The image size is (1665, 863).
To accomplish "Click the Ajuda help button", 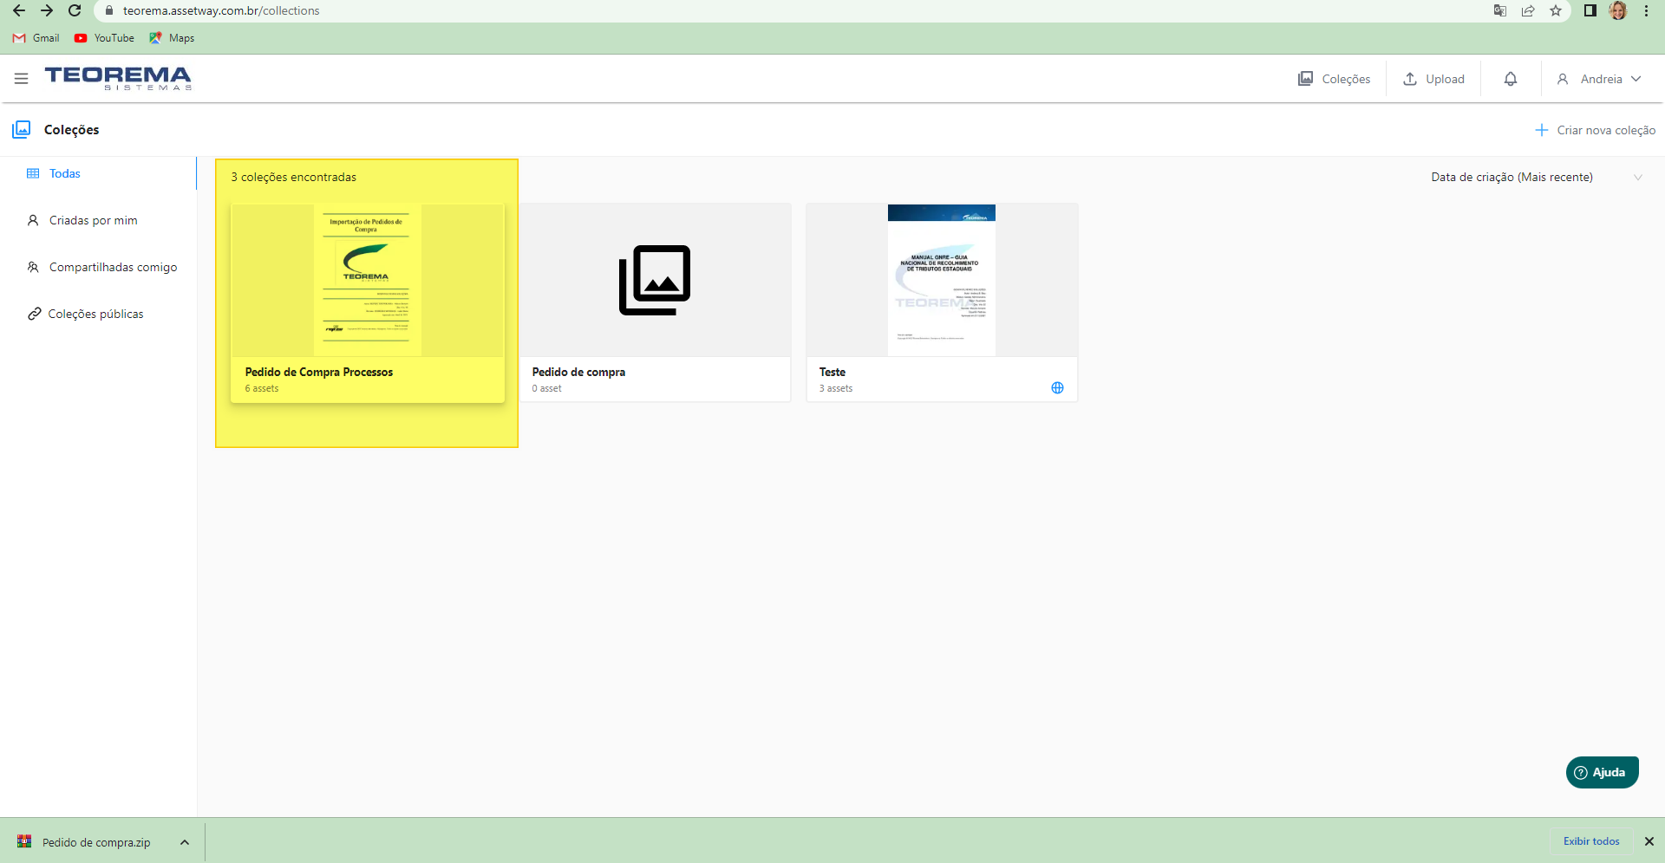I will 1602,772.
